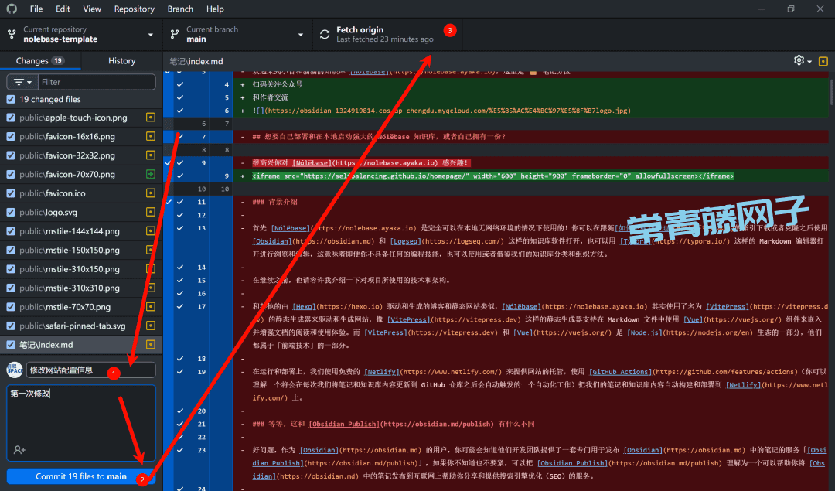This screenshot has height=491, width=835.
Task: Click modified status icon for safari-pinned-tab.svg
Action: [x=151, y=326]
